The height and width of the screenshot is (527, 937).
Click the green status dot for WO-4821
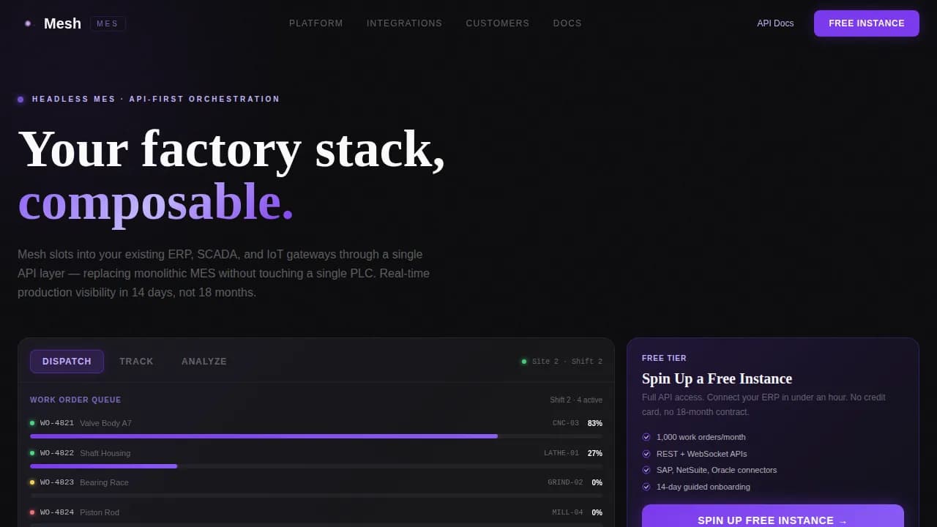click(x=32, y=423)
